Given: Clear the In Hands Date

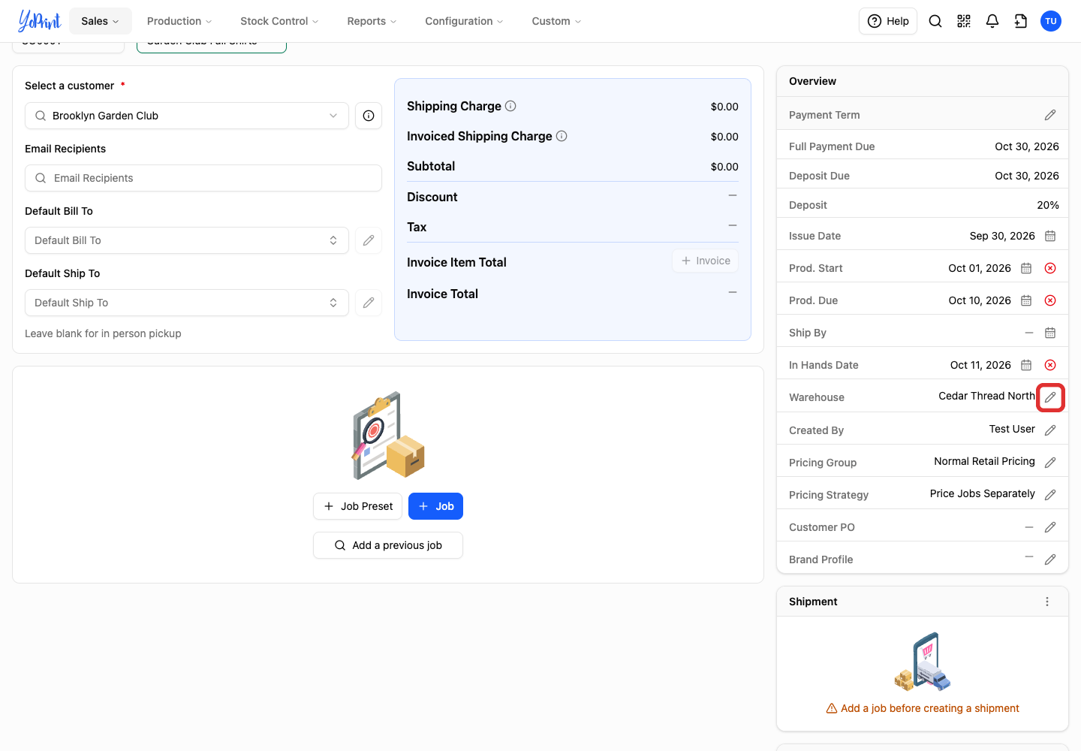Looking at the screenshot, I should [1050, 365].
